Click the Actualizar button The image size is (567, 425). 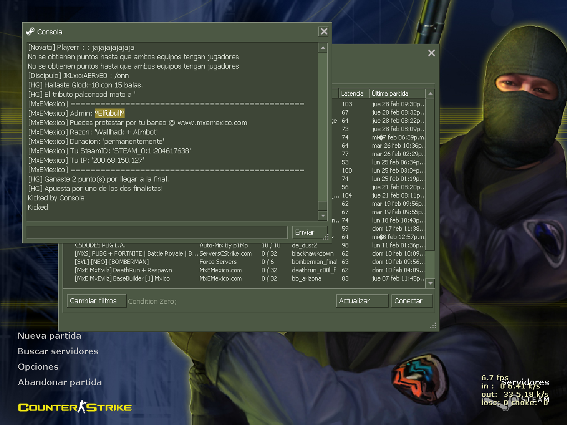coord(362,300)
